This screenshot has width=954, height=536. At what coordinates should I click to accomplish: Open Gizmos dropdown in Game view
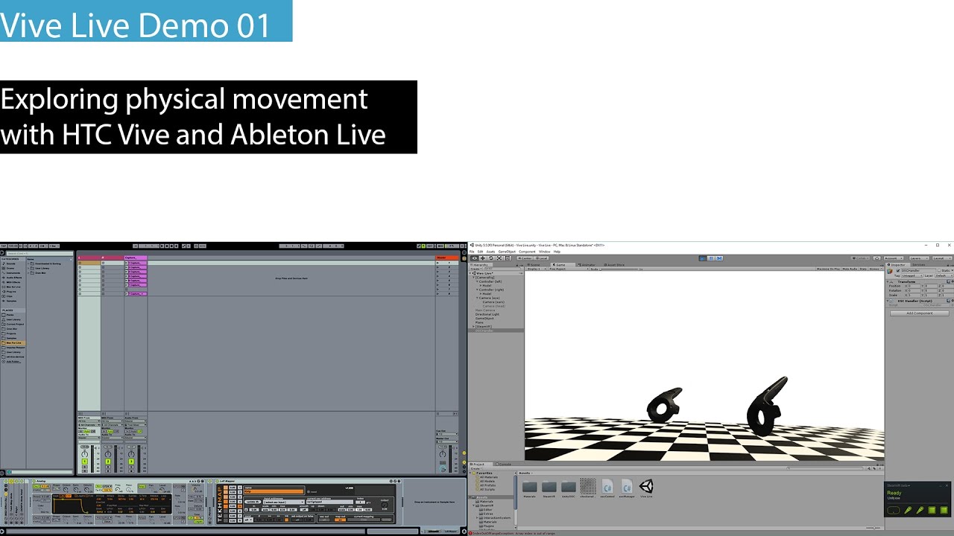875,269
